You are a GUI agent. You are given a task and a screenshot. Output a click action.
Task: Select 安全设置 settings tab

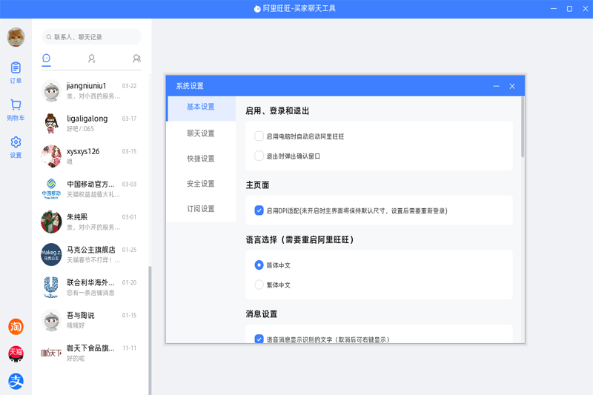[x=201, y=184]
